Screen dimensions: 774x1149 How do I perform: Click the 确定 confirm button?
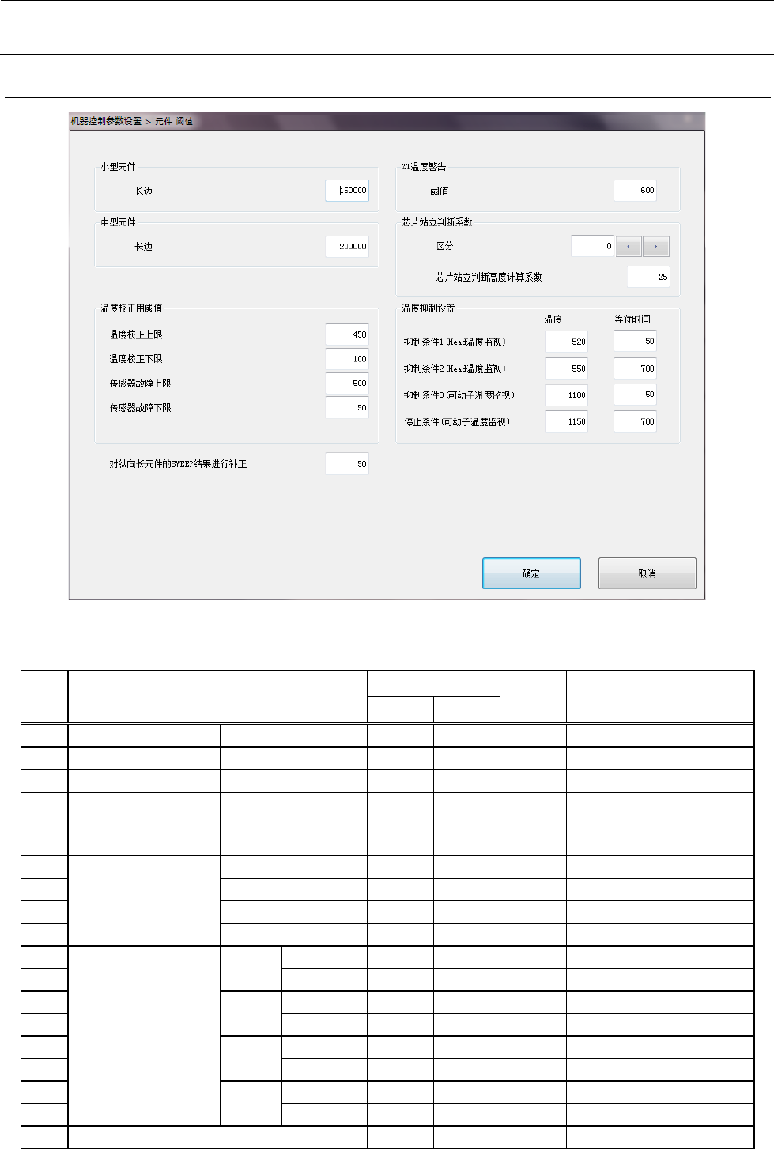tap(531, 573)
